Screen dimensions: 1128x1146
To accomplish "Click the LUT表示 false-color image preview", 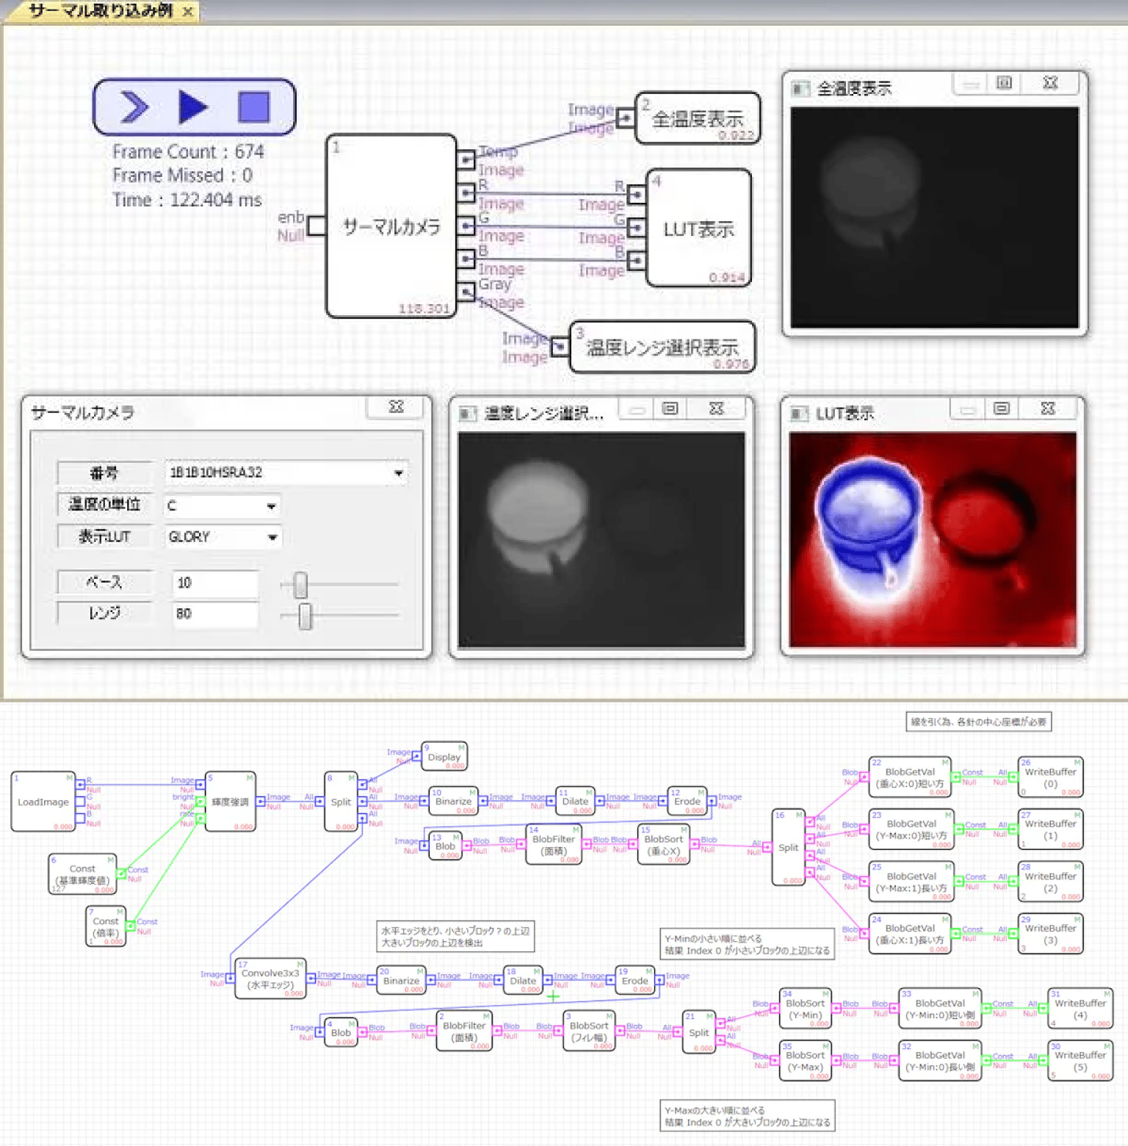I will point(933,539).
